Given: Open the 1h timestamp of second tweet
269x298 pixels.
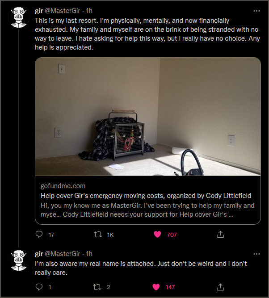Looking at the screenshot, I should (x=89, y=254).
